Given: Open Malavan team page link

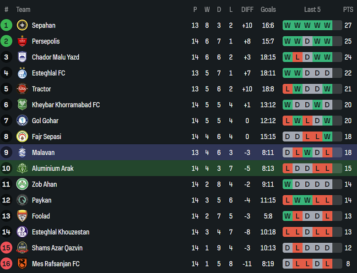Looking at the screenshot, I should point(43,153).
